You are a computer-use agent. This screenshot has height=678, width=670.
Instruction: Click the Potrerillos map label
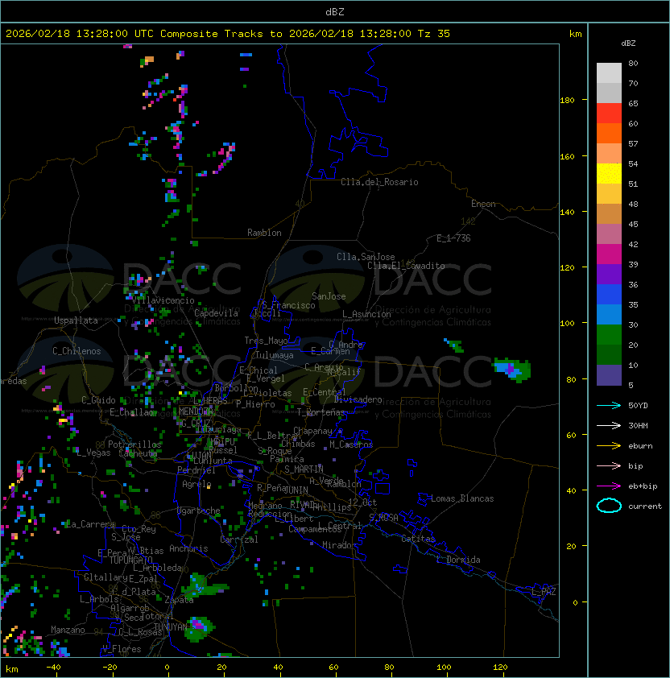pos(134,444)
